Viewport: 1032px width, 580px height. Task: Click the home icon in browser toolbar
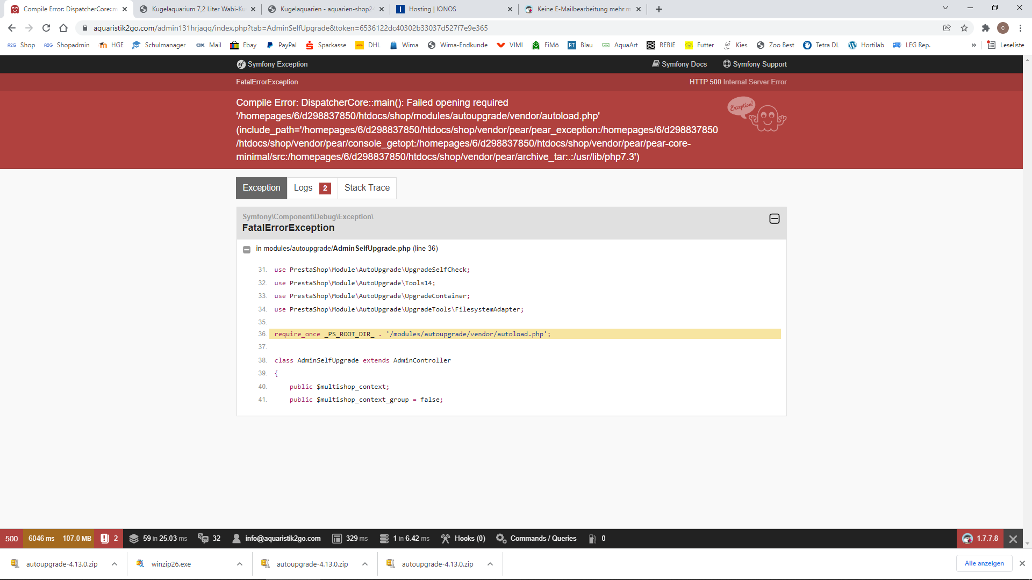coord(63,28)
